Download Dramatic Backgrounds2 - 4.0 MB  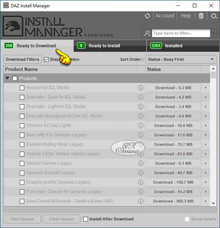(173, 116)
